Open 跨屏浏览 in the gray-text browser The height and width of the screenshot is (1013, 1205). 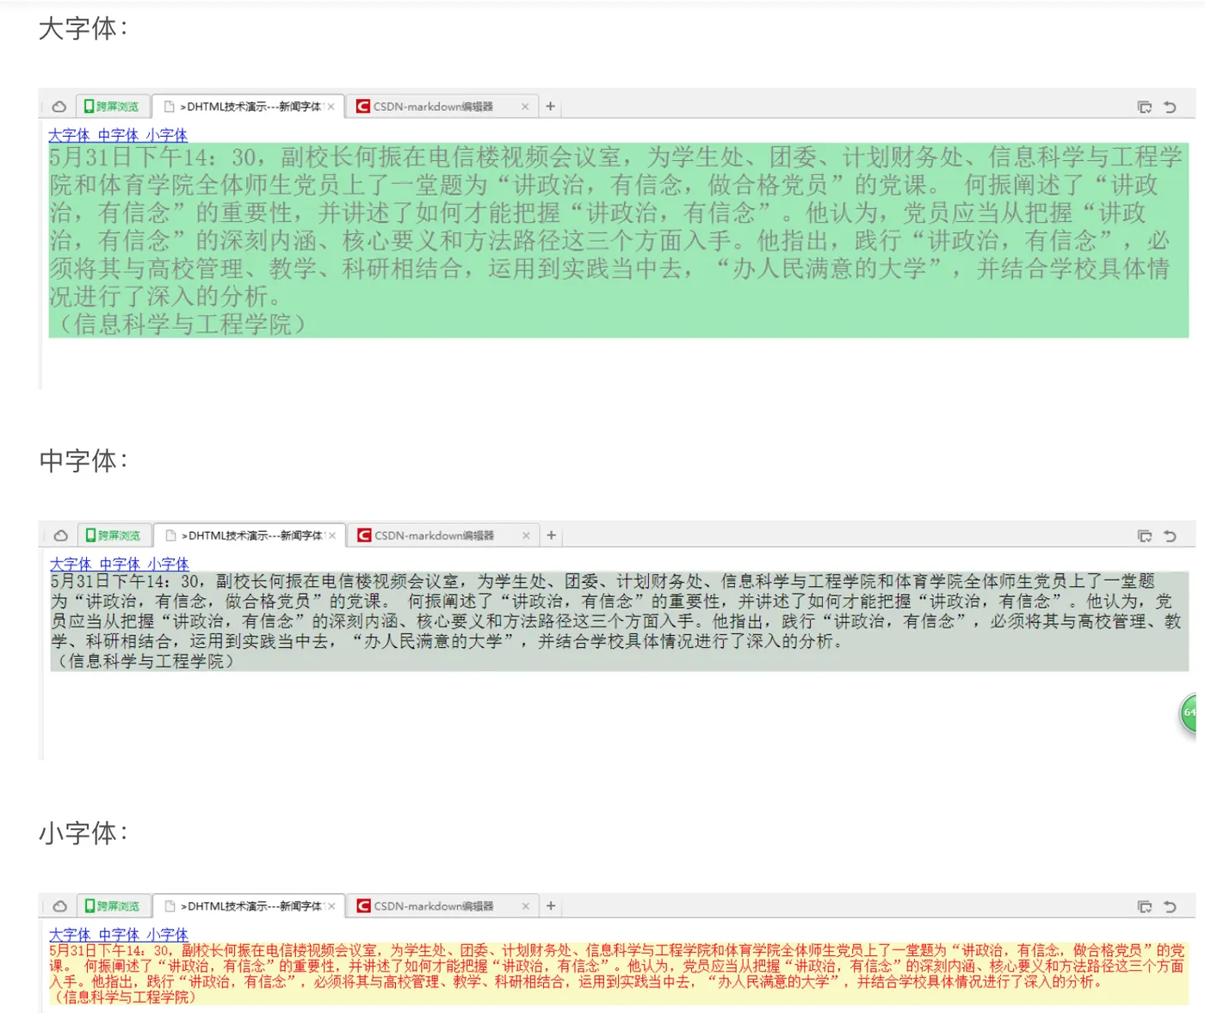point(114,535)
